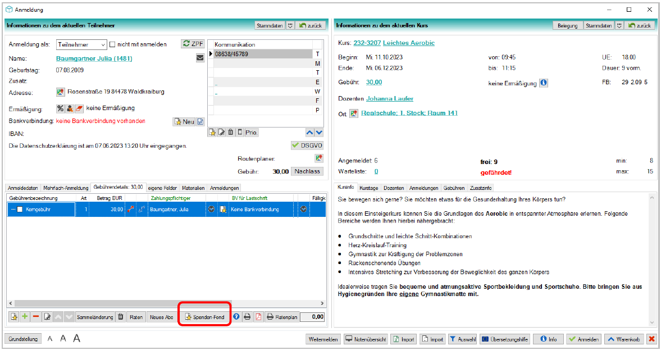Click the course description vertical scrollbar down arrow
Viewport: 661px width, 350px height.
pos(653,324)
